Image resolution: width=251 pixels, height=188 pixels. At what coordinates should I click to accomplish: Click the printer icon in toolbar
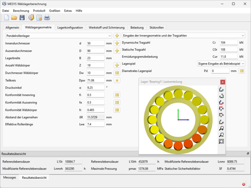47,17
